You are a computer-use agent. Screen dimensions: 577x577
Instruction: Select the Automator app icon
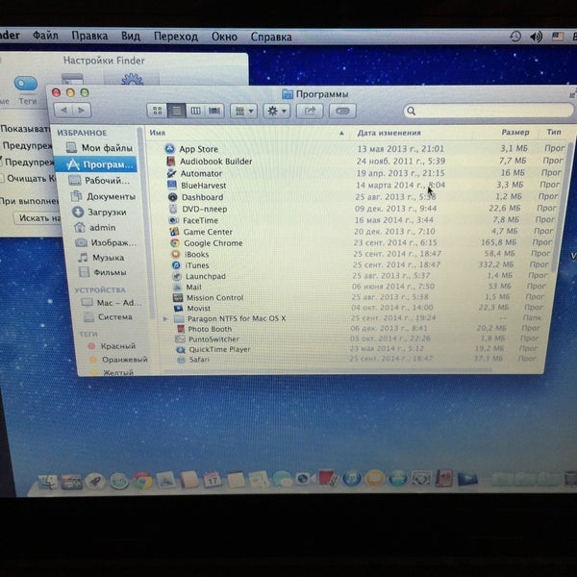(171, 173)
